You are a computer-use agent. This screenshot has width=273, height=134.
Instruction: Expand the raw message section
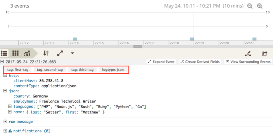(5, 121)
